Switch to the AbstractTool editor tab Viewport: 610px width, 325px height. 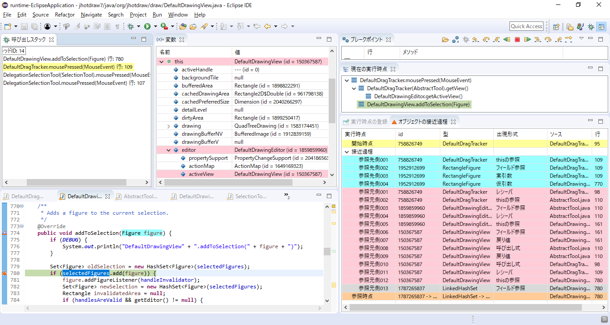pyautogui.click(x=136, y=196)
